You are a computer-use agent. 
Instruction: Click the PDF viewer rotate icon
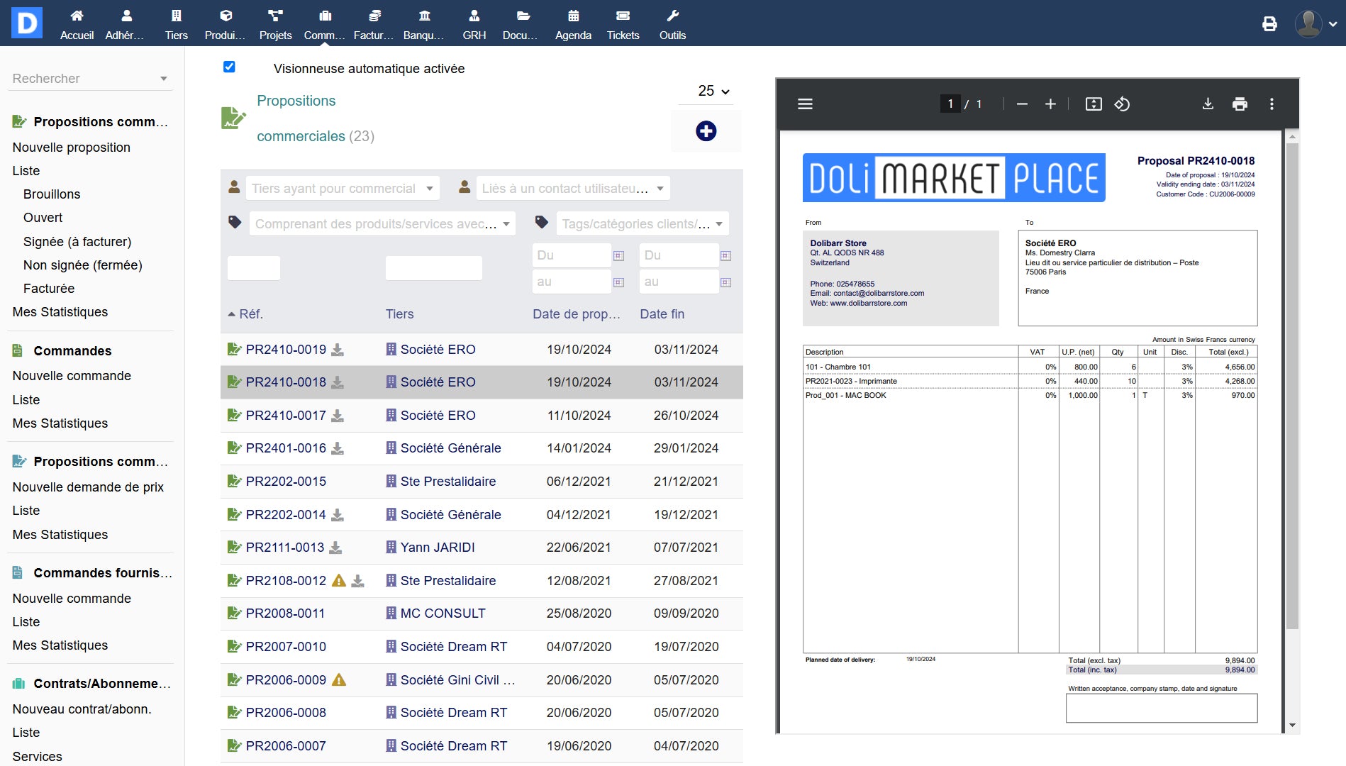pyautogui.click(x=1122, y=104)
